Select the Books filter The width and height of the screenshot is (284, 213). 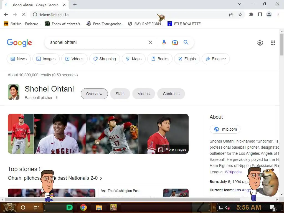[x=160, y=59]
